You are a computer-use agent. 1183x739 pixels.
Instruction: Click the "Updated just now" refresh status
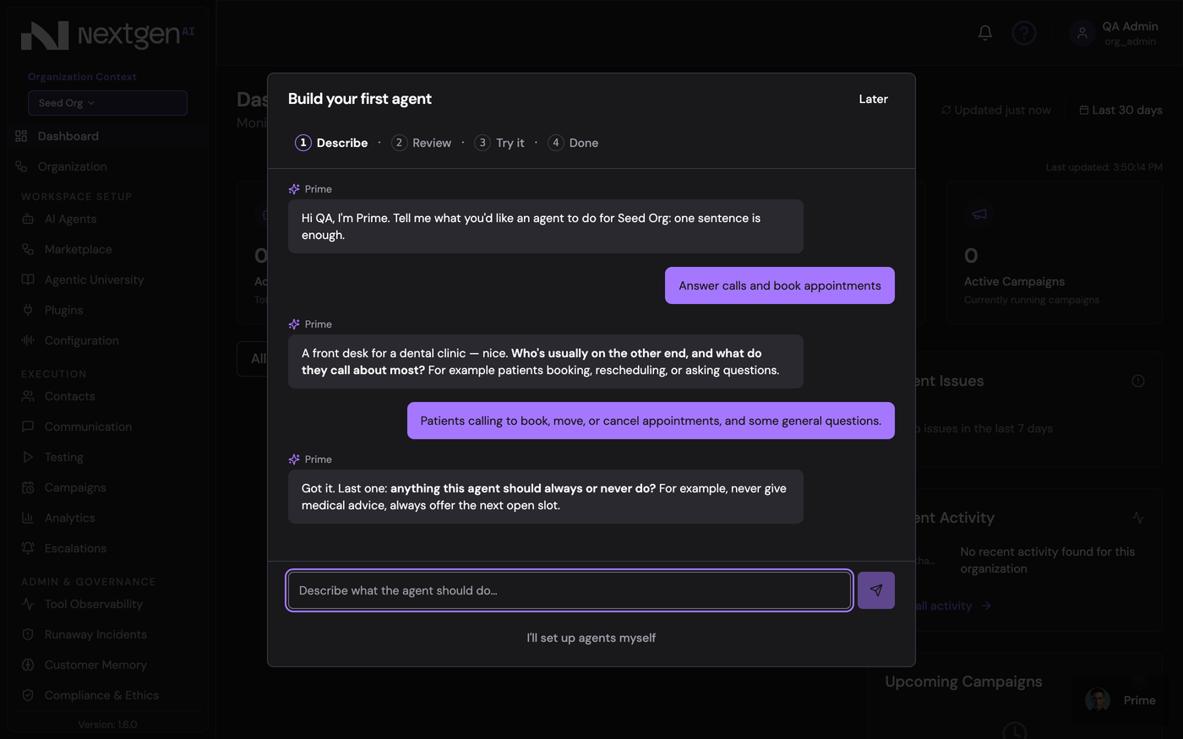tap(996, 110)
